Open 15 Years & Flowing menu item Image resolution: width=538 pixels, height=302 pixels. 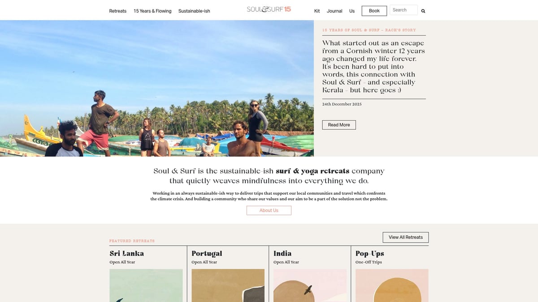(x=152, y=11)
